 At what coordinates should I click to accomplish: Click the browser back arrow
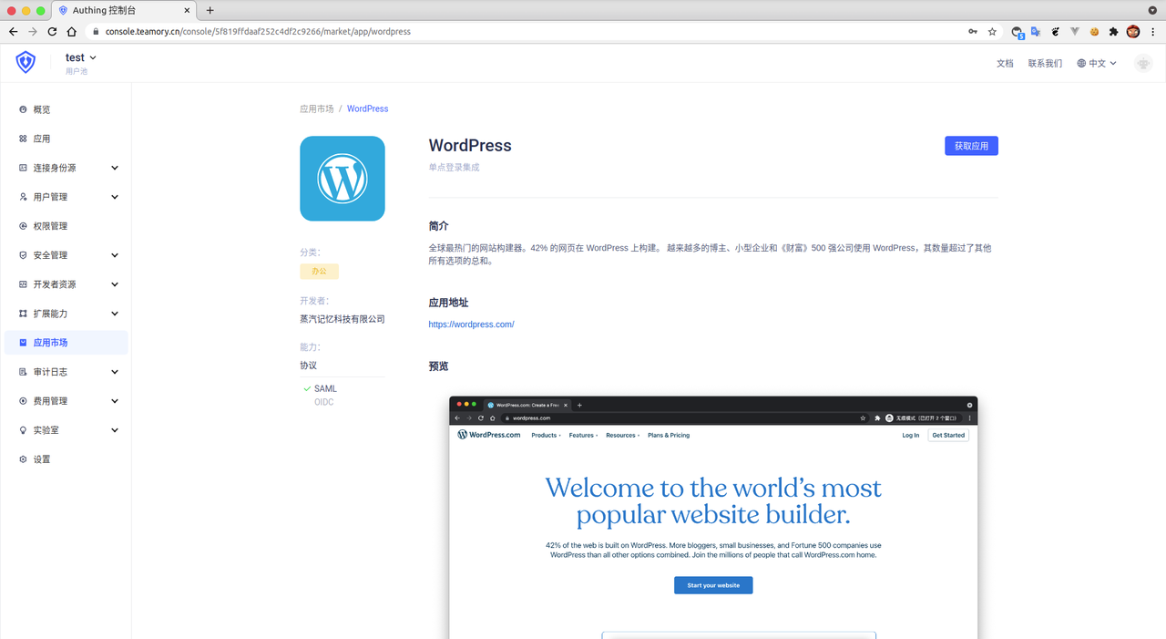pyautogui.click(x=13, y=31)
